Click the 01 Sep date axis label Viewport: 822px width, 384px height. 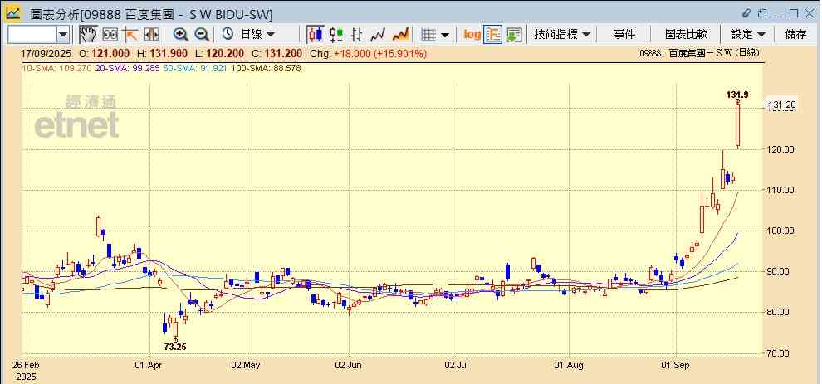[x=676, y=365]
